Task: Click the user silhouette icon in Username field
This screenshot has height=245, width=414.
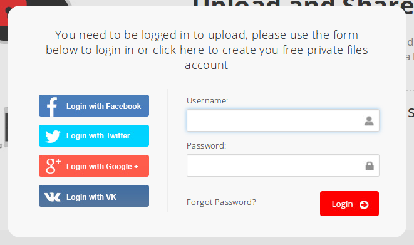Action: (x=369, y=121)
